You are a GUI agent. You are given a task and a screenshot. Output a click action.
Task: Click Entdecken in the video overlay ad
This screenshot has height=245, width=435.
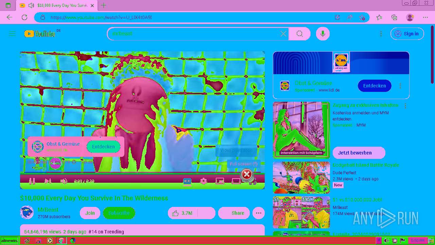point(103,147)
